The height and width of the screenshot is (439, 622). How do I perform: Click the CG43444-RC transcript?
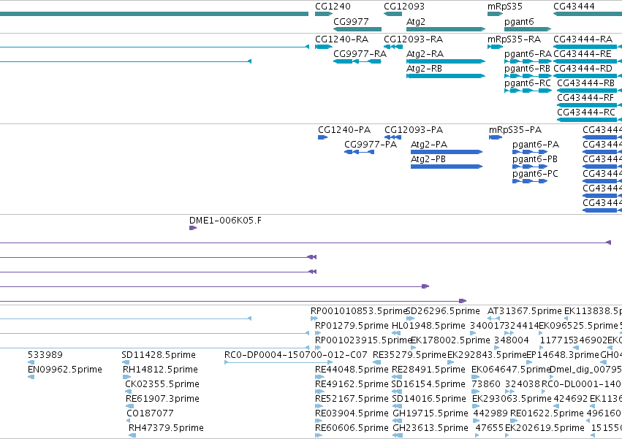click(x=589, y=121)
